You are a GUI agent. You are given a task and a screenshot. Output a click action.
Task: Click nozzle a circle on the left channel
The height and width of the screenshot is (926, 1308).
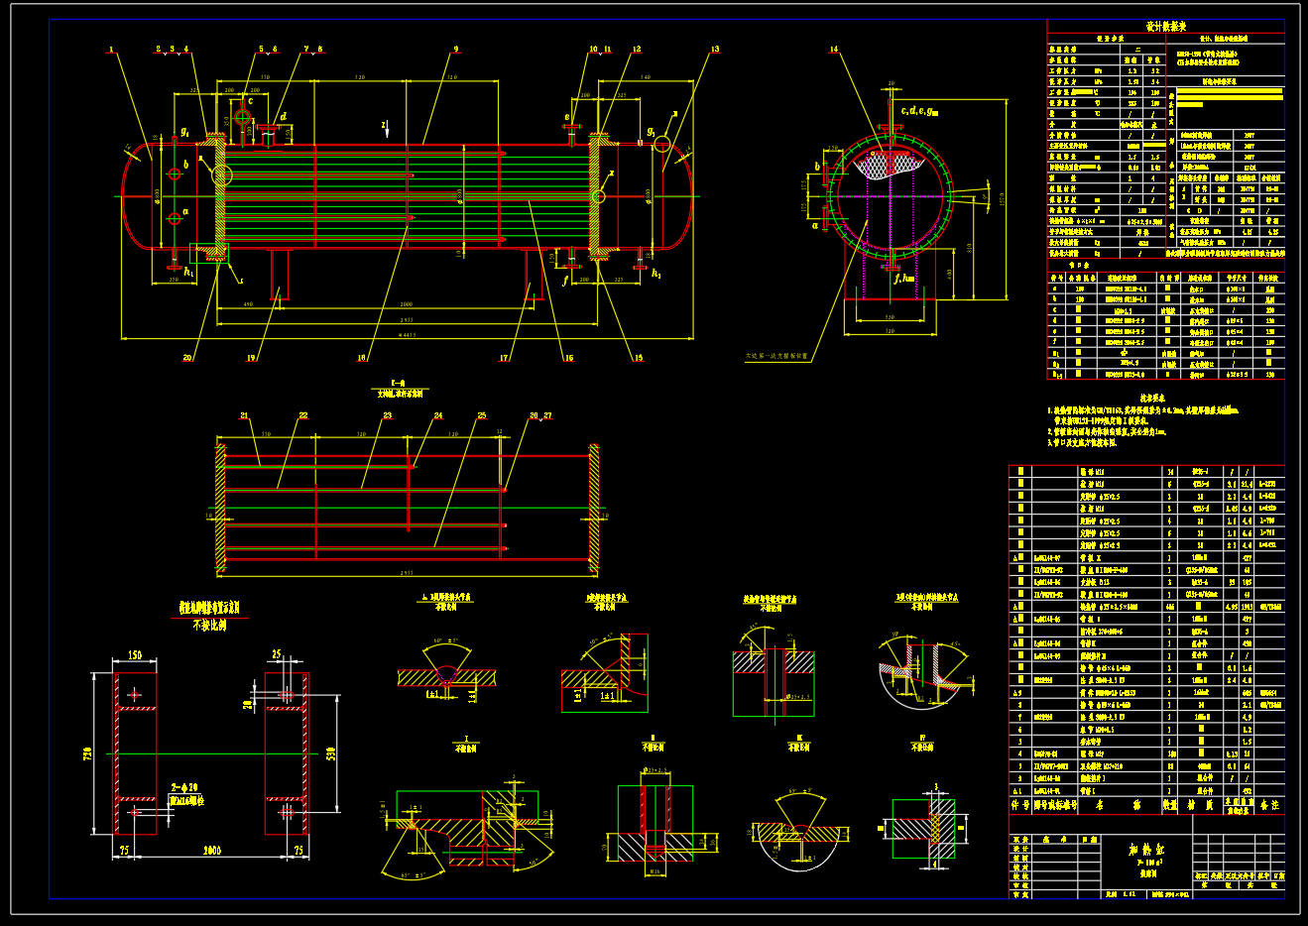(x=175, y=218)
